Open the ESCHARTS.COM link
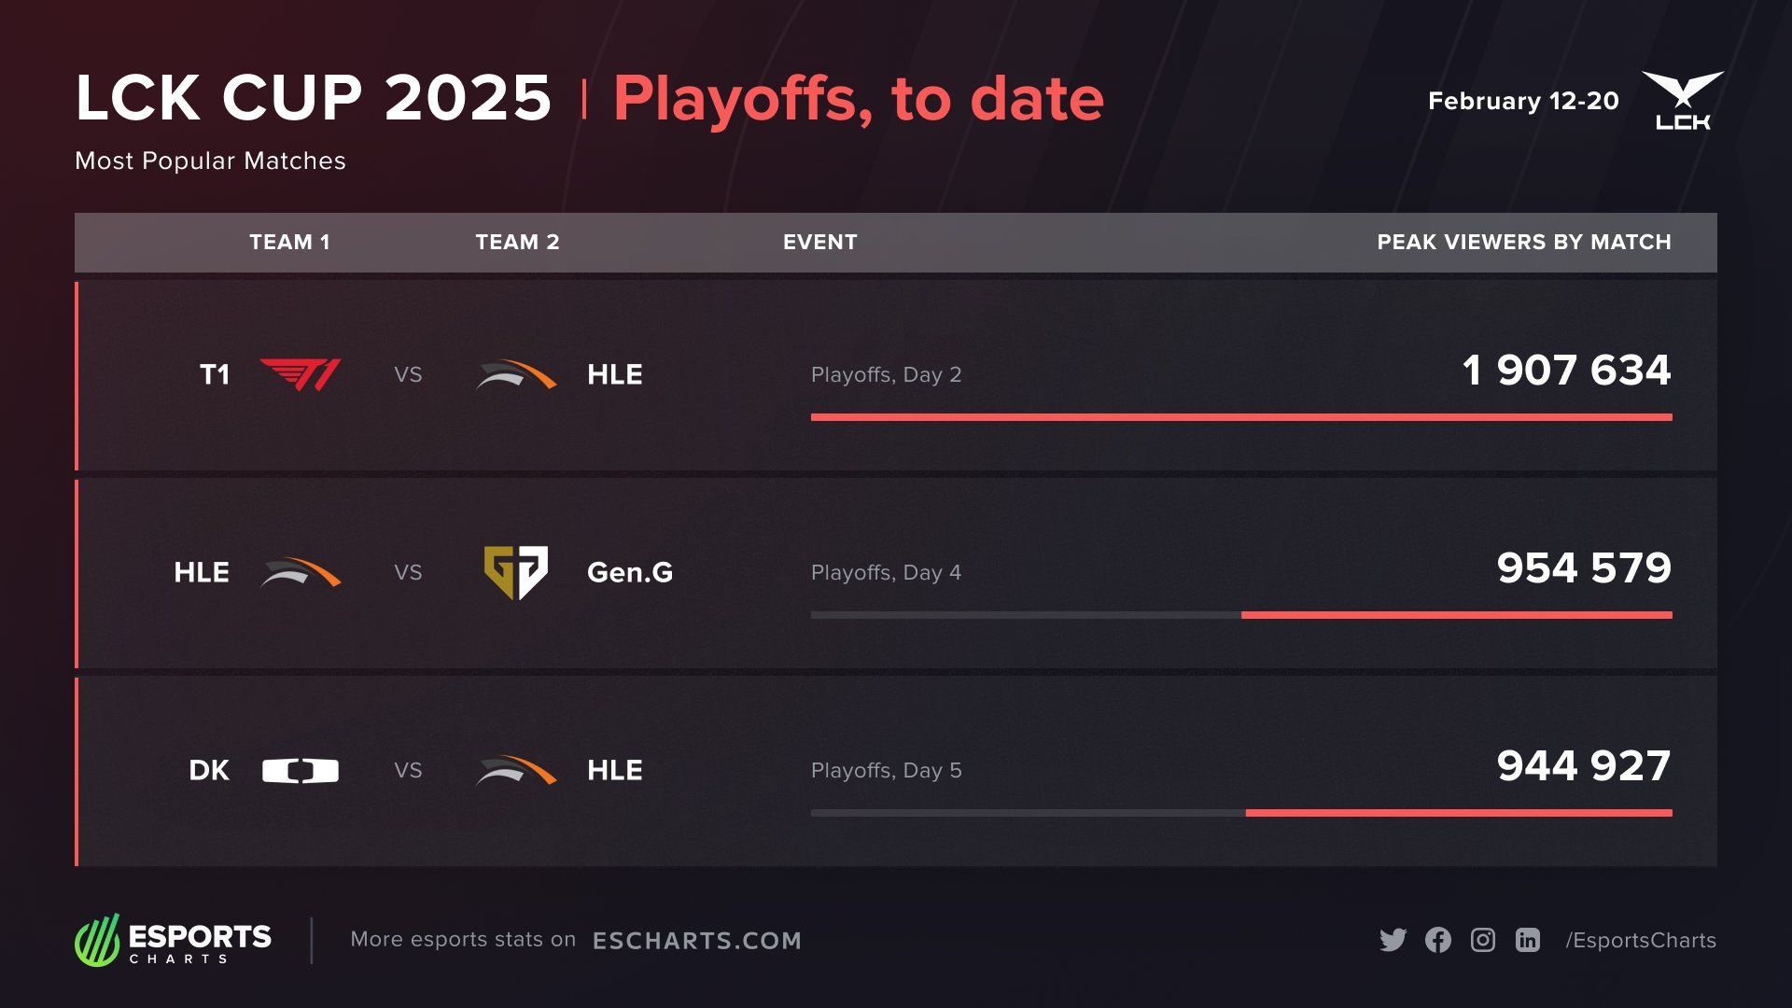1792x1008 pixels. (697, 941)
